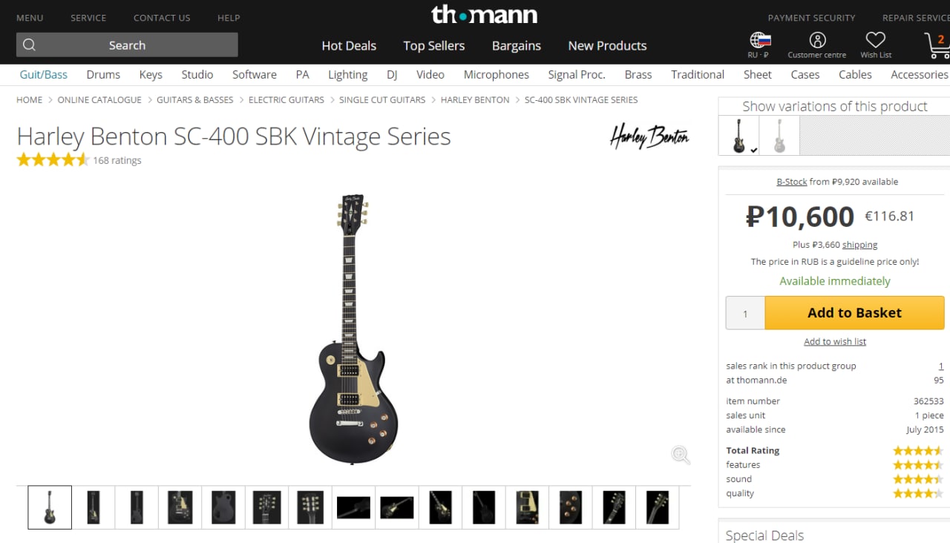Select the silver guitar variation

point(779,136)
